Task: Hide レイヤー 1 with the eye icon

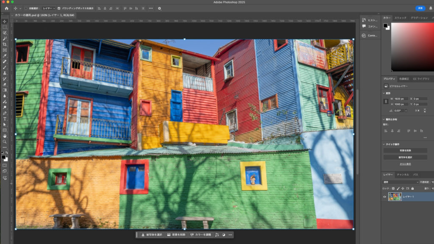Action: [385, 197]
